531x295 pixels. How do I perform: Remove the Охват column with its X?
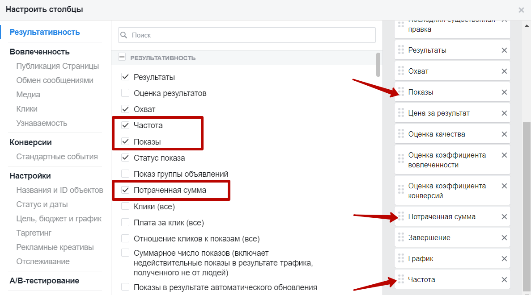(504, 71)
